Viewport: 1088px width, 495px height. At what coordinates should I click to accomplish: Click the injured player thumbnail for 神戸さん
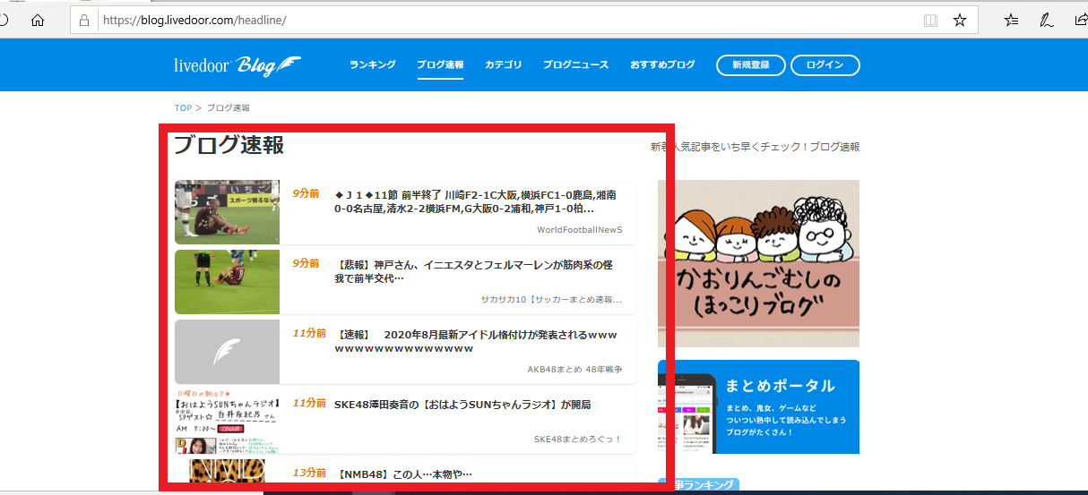[227, 282]
